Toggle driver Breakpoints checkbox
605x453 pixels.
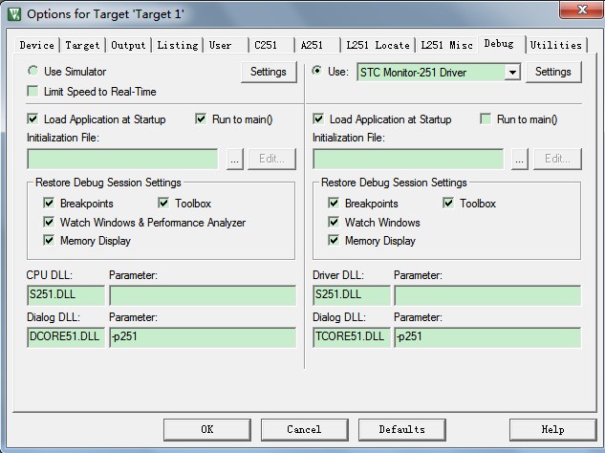coord(334,203)
